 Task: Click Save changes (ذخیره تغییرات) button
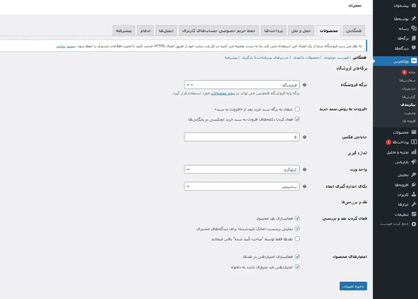coord(353,286)
